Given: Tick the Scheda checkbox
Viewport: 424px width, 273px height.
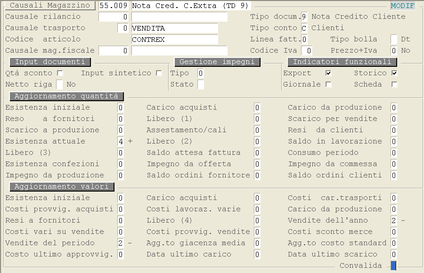Looking at the screenshot, I should click(394, 85).
